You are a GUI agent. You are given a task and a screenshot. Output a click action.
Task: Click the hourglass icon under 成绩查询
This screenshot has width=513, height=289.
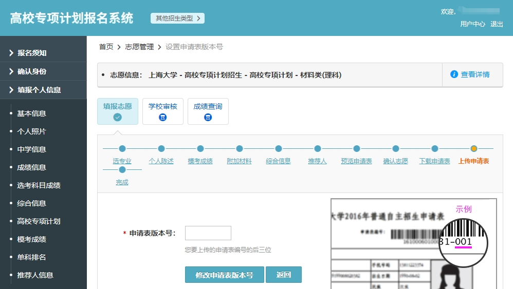pos(208,117)
